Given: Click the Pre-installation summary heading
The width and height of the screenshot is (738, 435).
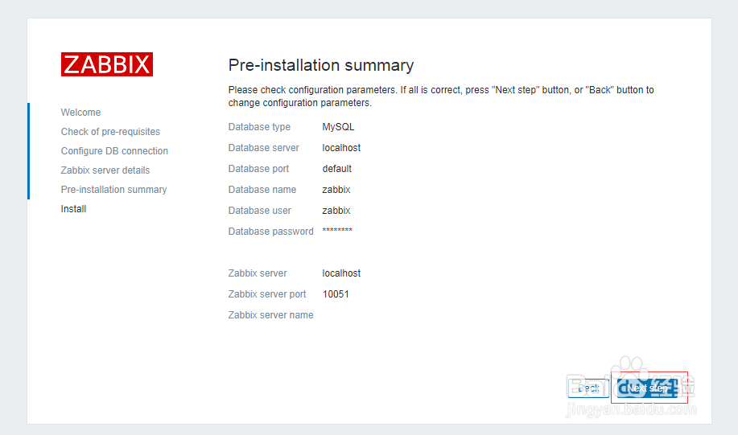Looking at the screenshot, I should (x=321, y=65).
